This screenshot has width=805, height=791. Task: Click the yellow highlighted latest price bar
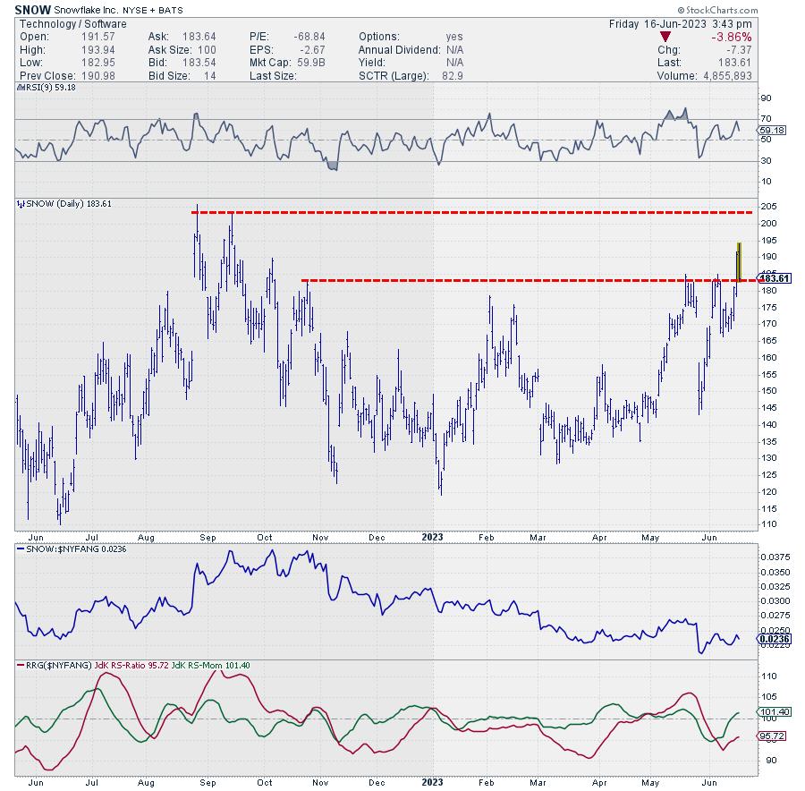[739, 259]
